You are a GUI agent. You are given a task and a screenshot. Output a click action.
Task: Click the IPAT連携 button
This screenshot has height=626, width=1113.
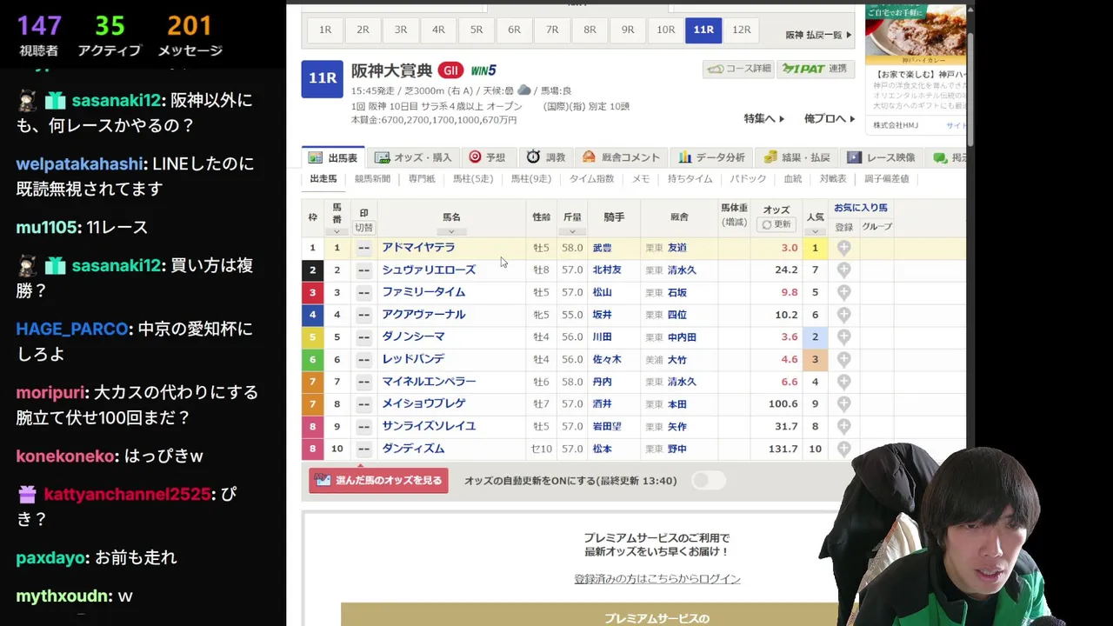[x=815, y=69]
